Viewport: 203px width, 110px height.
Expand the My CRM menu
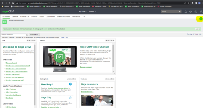[83, 11]
